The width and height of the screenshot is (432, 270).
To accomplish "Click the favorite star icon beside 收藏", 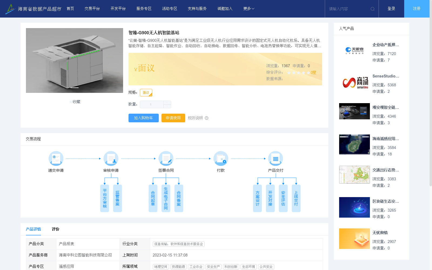I will [x=71, y=102].
